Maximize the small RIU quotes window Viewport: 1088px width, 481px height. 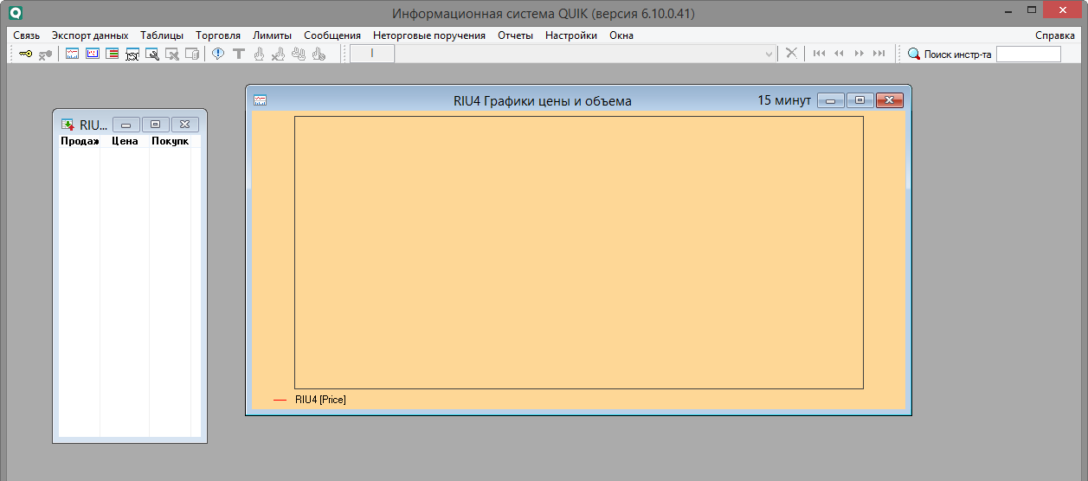click(x=155, y=125)
